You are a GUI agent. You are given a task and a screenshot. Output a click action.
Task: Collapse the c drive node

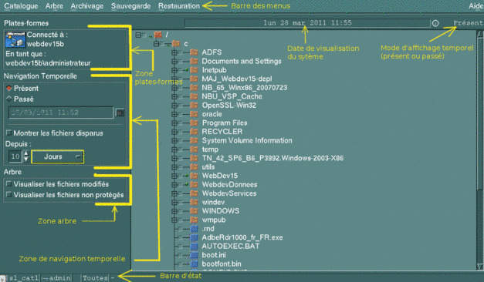(157, 44)
